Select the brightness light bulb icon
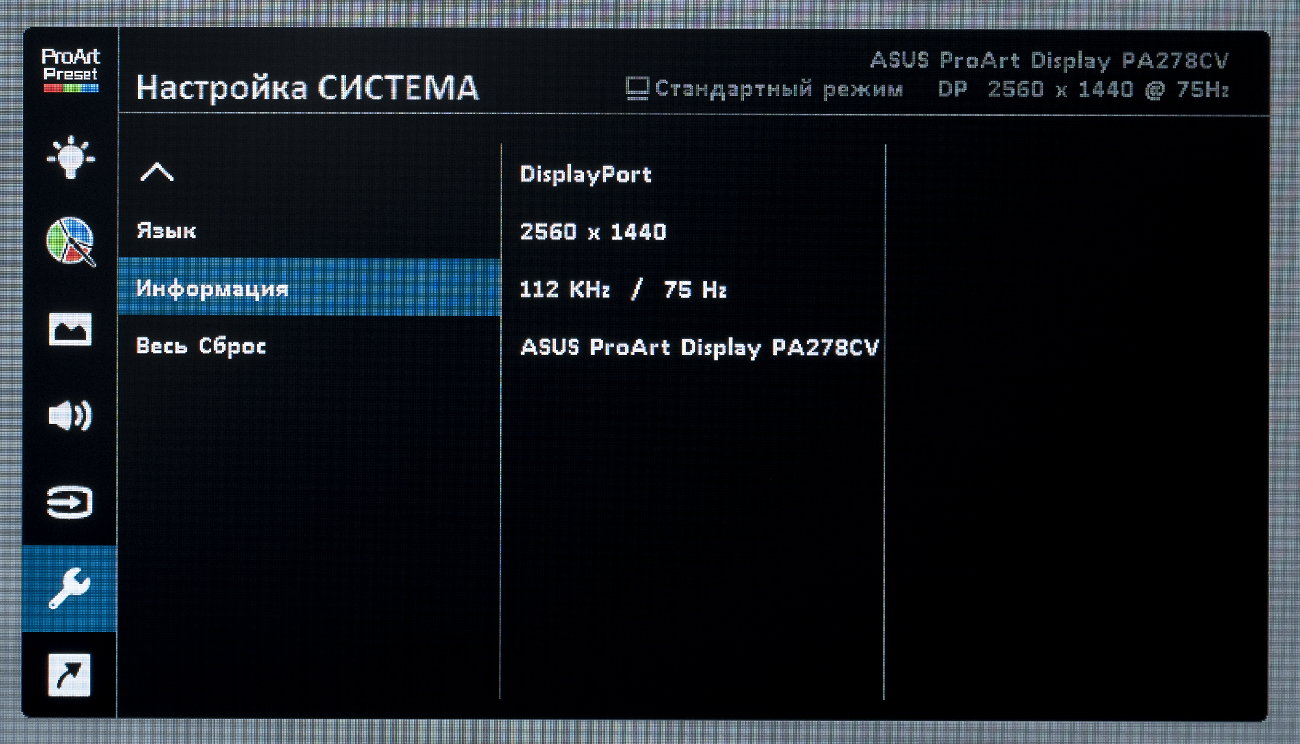1300x744 pixels. tap(70, 157)
